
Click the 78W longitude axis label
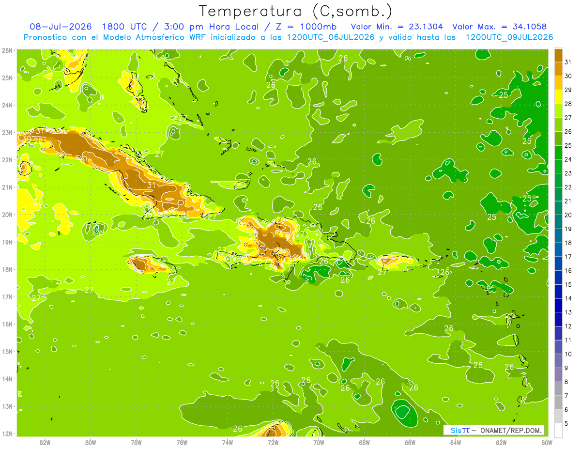(136, 442)
